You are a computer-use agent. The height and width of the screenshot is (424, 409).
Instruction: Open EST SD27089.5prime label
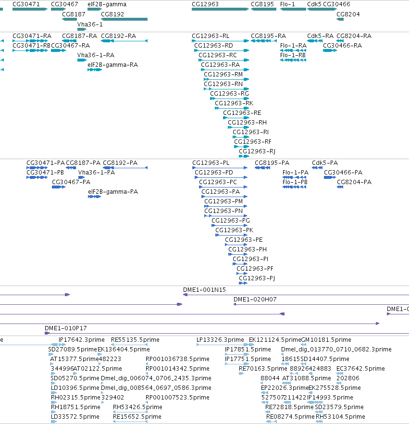point(73,349)
